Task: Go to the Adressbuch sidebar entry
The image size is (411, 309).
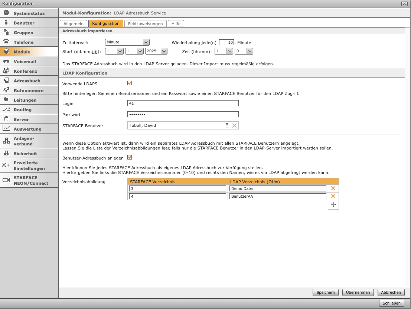Action: (x=27, y=81)
